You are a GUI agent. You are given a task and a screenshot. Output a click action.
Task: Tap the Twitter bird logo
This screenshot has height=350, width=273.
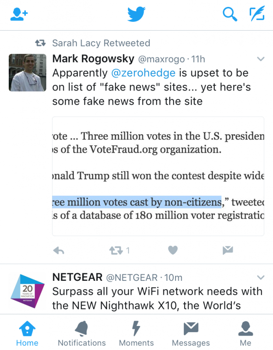[x=136, y=14]
